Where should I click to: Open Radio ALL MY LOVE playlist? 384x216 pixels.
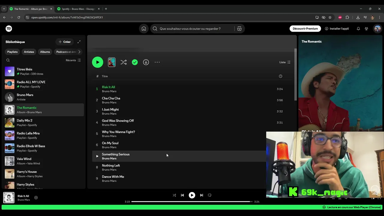coord(44,84)
